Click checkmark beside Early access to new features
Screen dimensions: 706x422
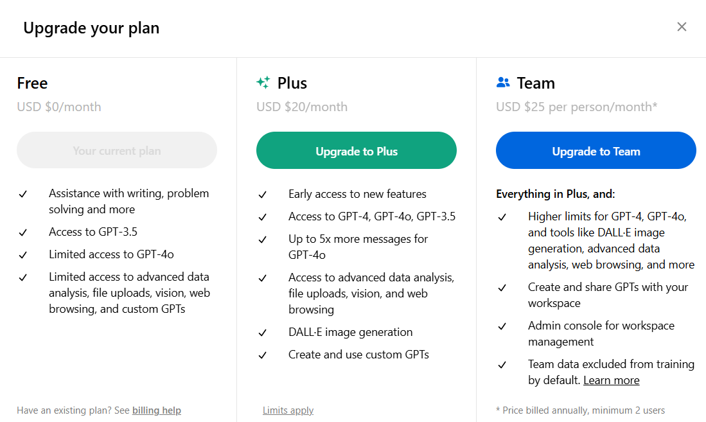(x=263, y=195)
